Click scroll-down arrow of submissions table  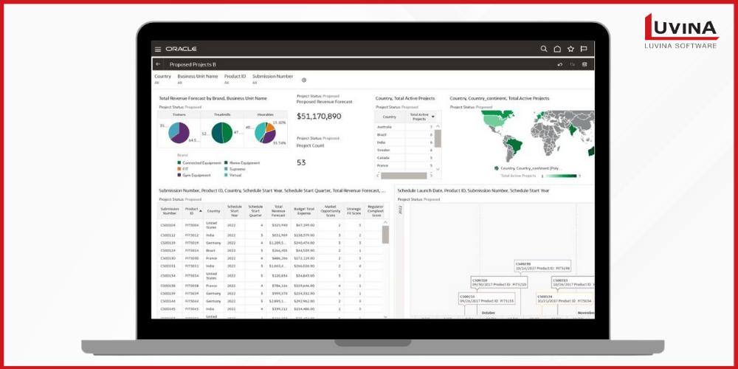click(x=385, y=317)
